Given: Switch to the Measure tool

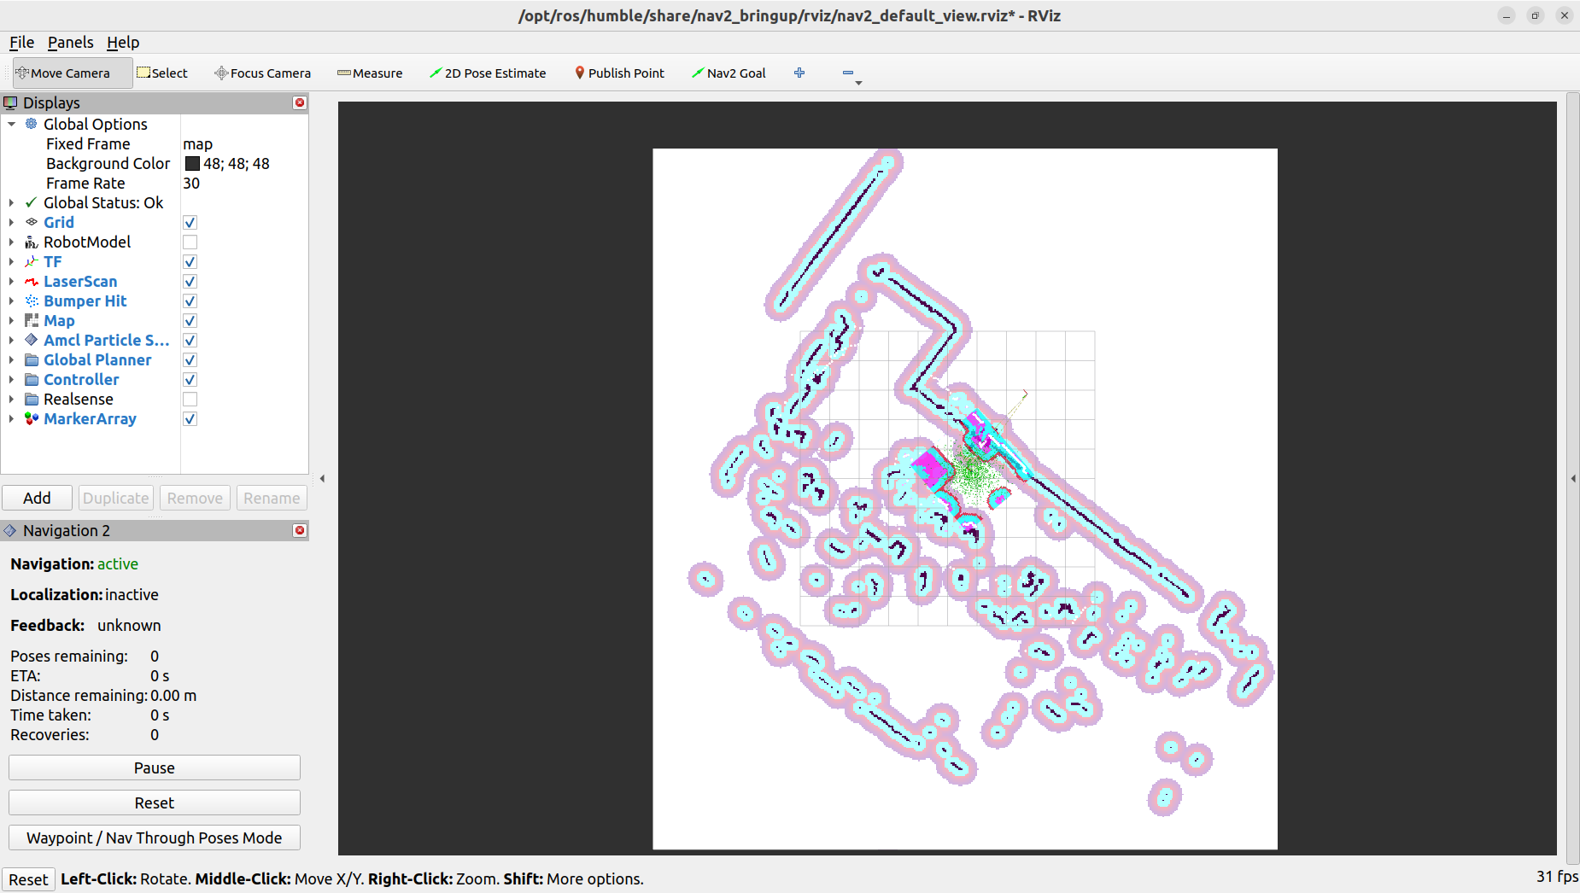Looking at the screenshot, I should (x=369, y=73).
